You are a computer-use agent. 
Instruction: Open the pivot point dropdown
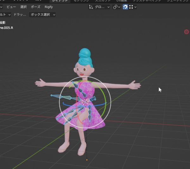point(117,7)
